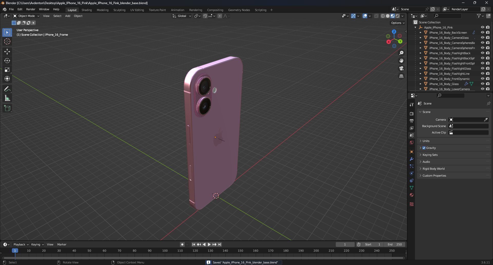Click the Z axis on navigation gizmo
The width and height of the screenshot is (493, 265).
[x=394, y=32]
